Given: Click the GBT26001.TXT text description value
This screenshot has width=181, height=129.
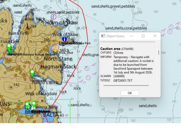Looking at the screenshot, I should 123,81.
